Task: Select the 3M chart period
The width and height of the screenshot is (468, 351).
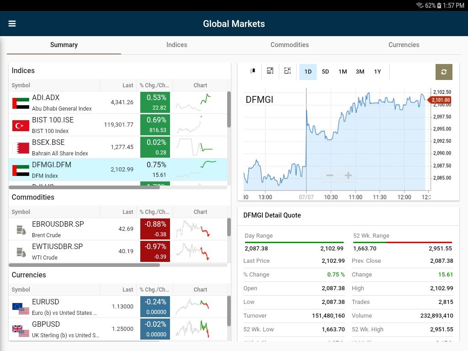Action: click(360, 72)
